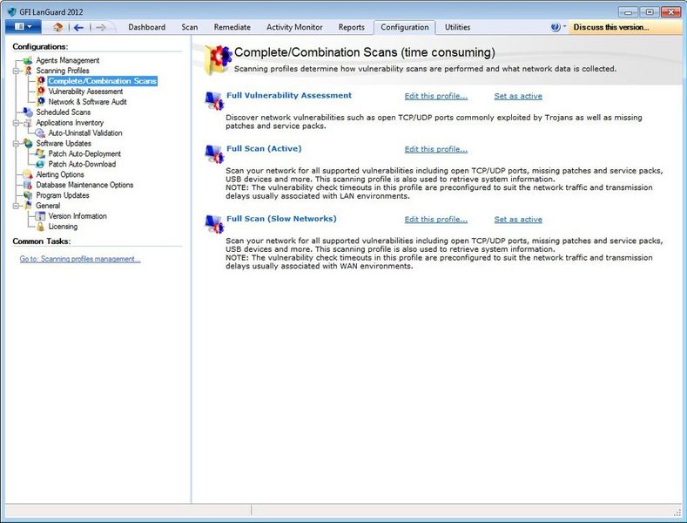This screenshot has height=523, width=687.
Task: Click Full Vulnerability Assessment profile icon
Action: [x=215, y=101]
